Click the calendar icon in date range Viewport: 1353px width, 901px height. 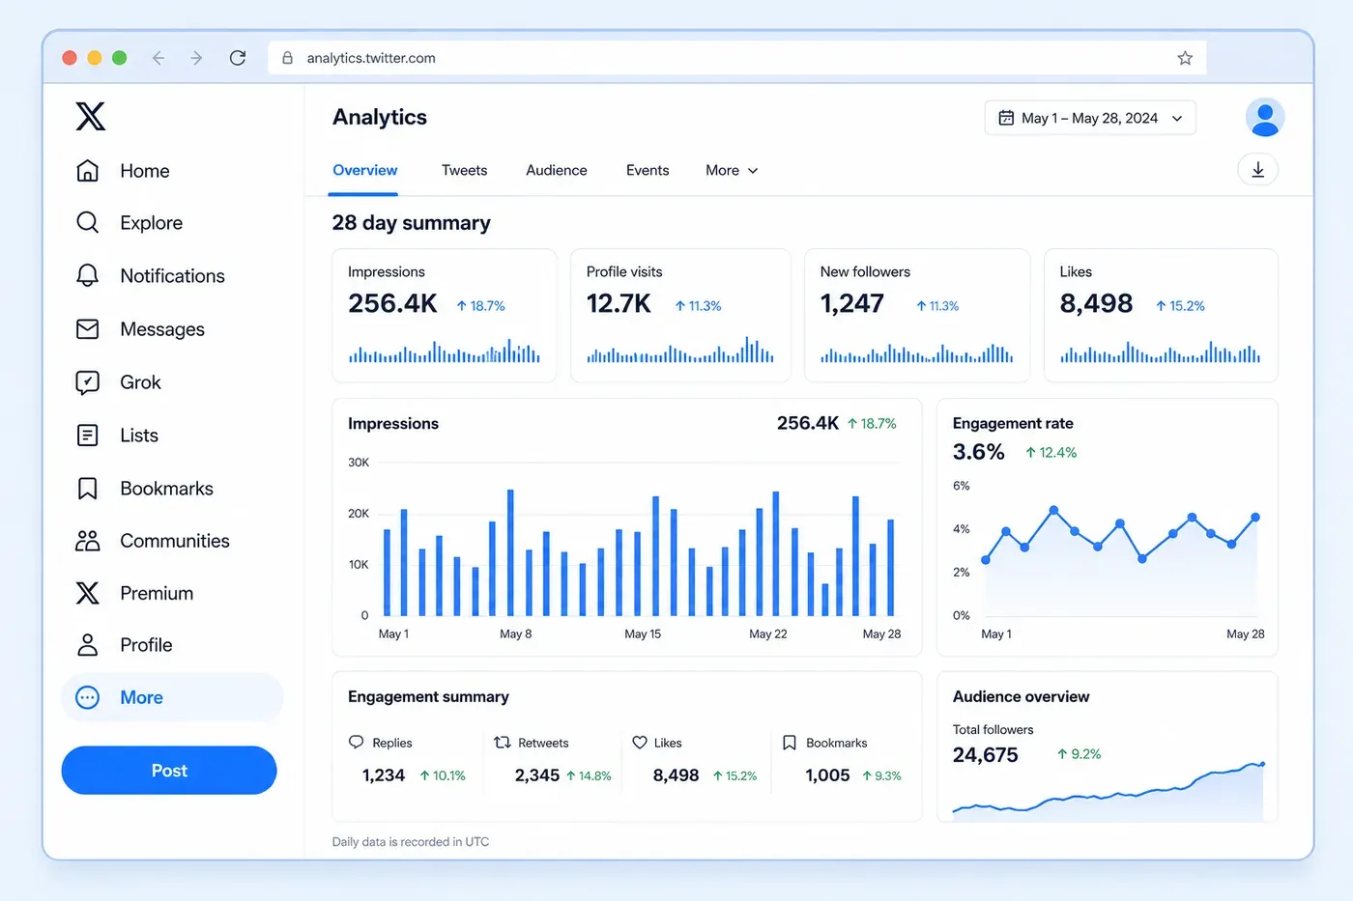(x=1006, y=118)
